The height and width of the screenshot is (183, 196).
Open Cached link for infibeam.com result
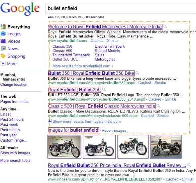point(172,179)
